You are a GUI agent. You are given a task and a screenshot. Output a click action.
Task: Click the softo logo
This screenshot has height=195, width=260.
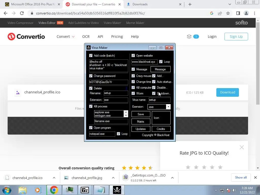tap(241, 23)
